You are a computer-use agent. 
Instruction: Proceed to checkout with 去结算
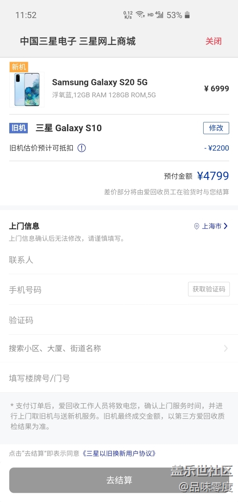pyautogui.click(x=119, y=480)
